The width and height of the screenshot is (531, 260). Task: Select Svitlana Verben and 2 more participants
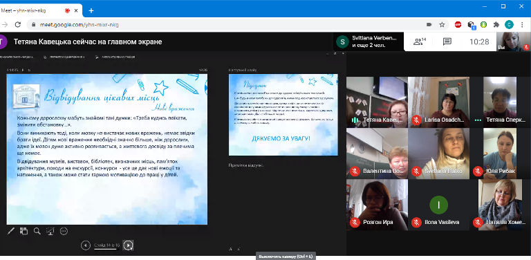[x=369, y=41]
